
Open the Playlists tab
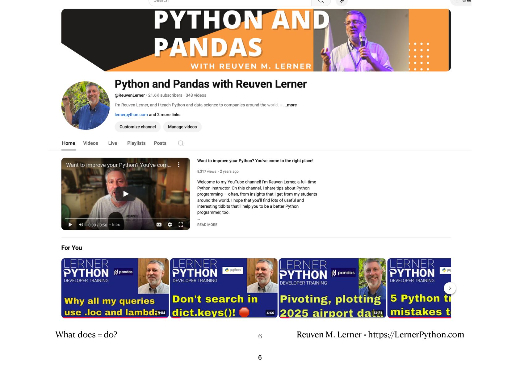[136, 143]
